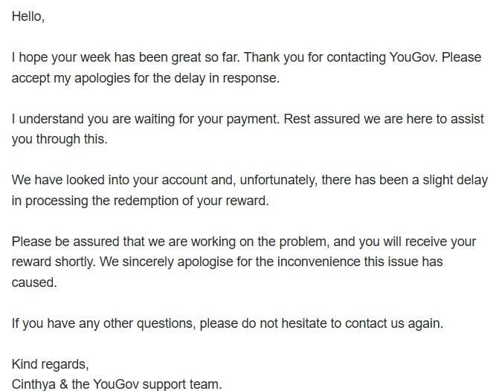Click "Please be assured" sentence start
The image size is (496, 391).
(65, 242)
